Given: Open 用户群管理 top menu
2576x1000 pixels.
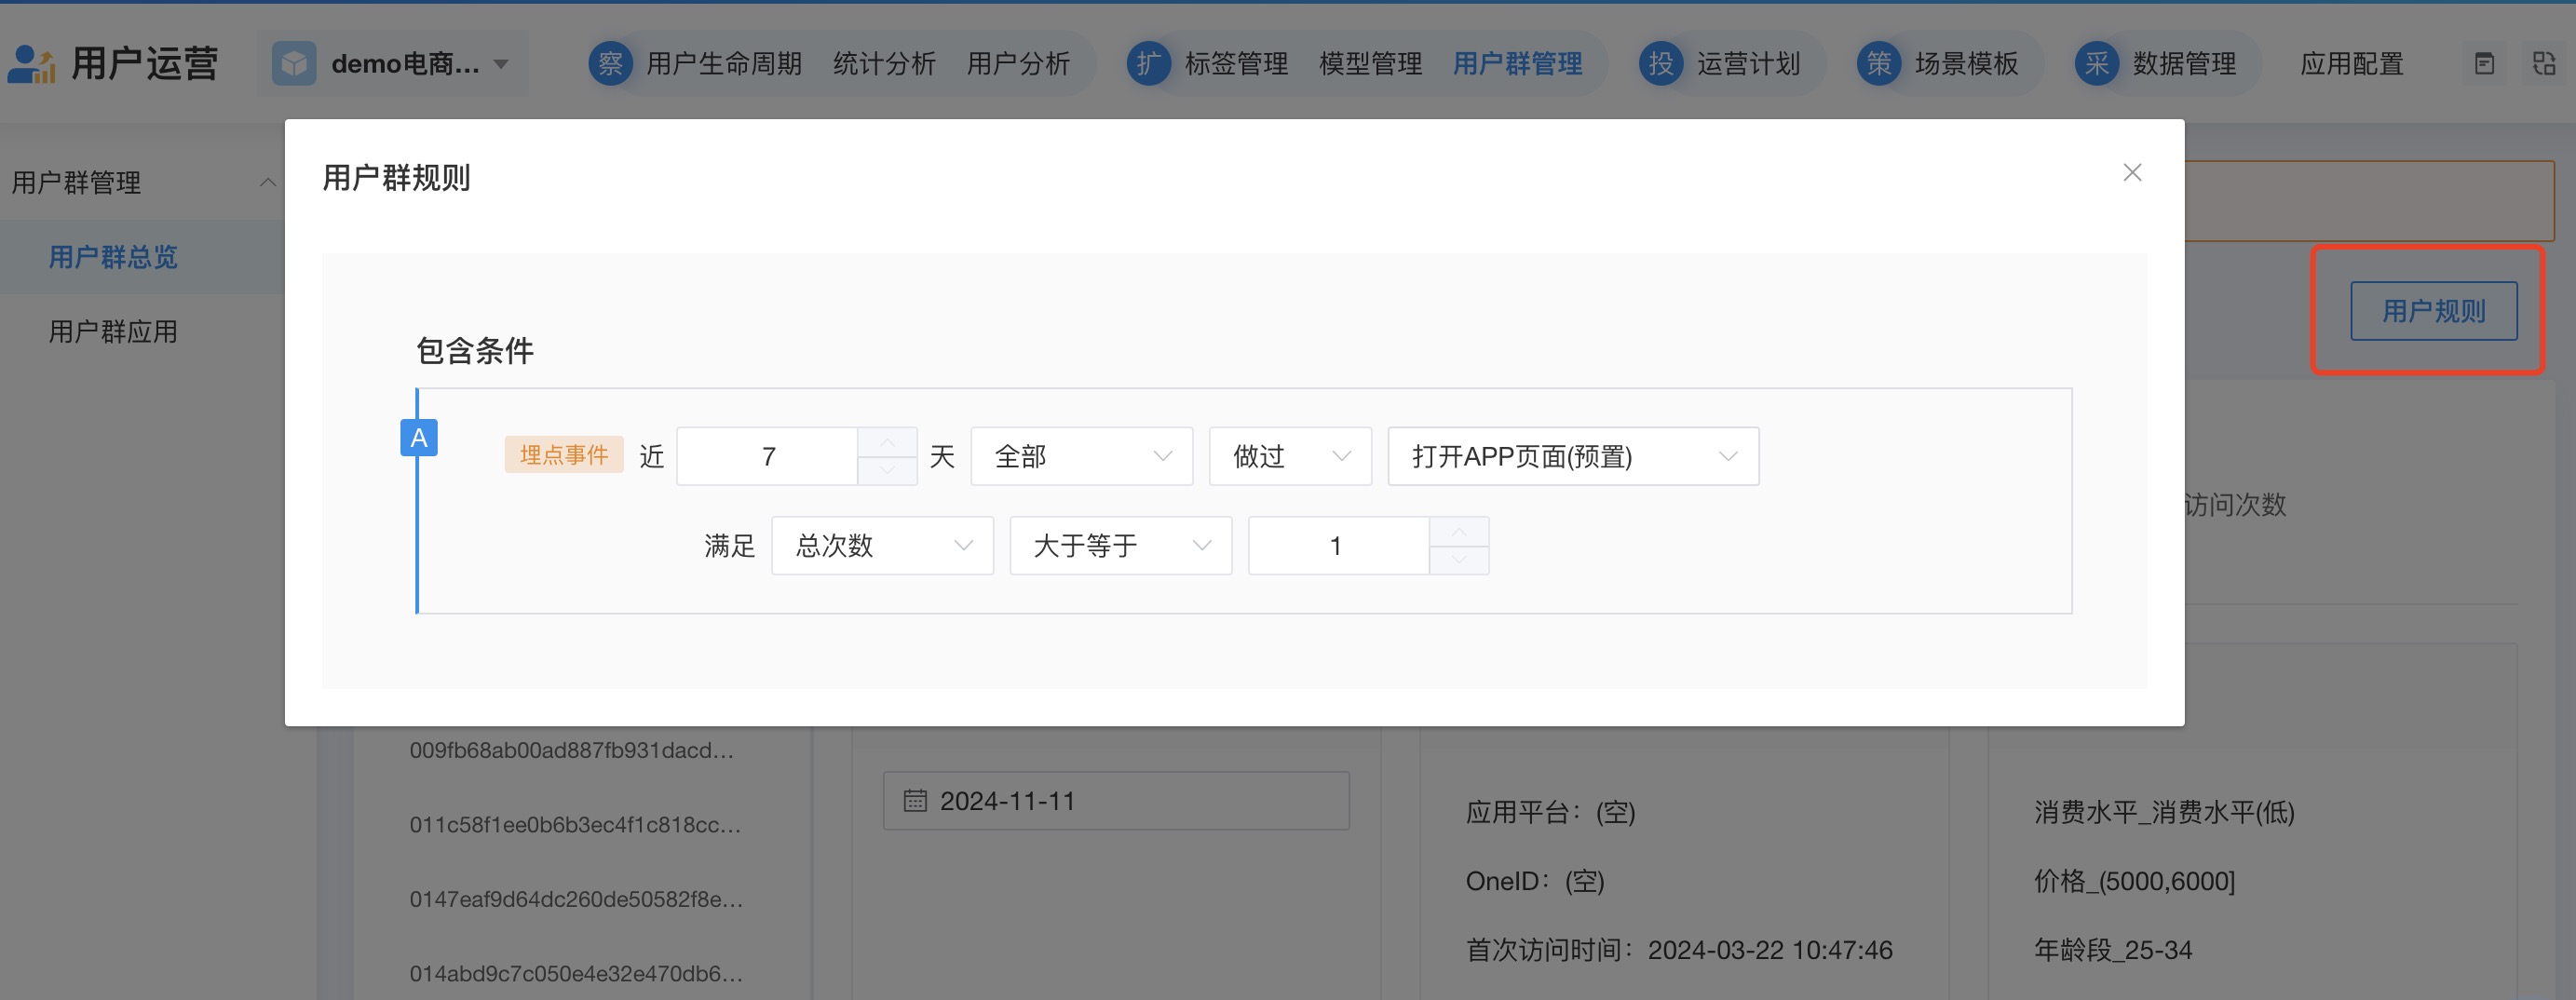Looking at the screenshot, I should click(1517, 64).
